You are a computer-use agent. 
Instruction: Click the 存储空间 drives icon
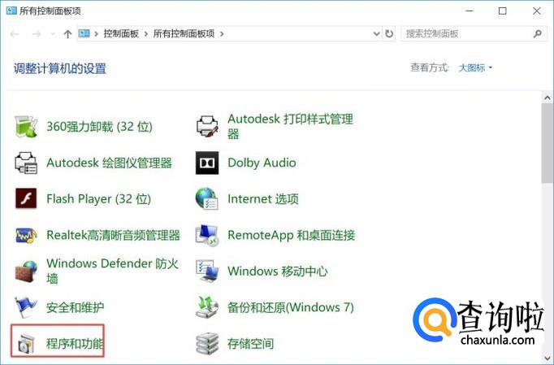pos(207,343)
